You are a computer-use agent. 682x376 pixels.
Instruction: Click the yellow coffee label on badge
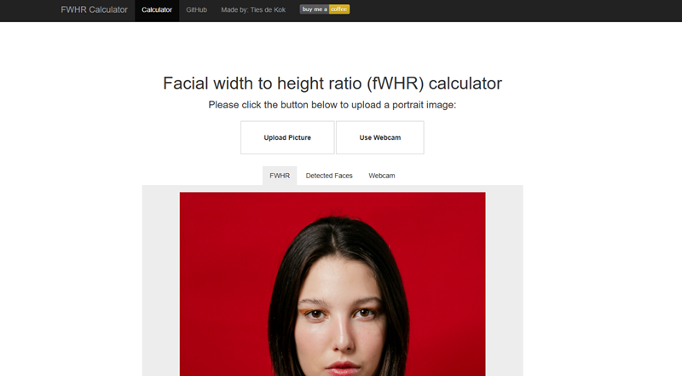339,9
